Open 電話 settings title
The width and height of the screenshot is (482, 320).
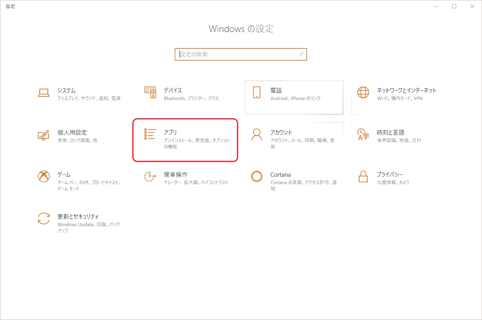click(276, 90)
